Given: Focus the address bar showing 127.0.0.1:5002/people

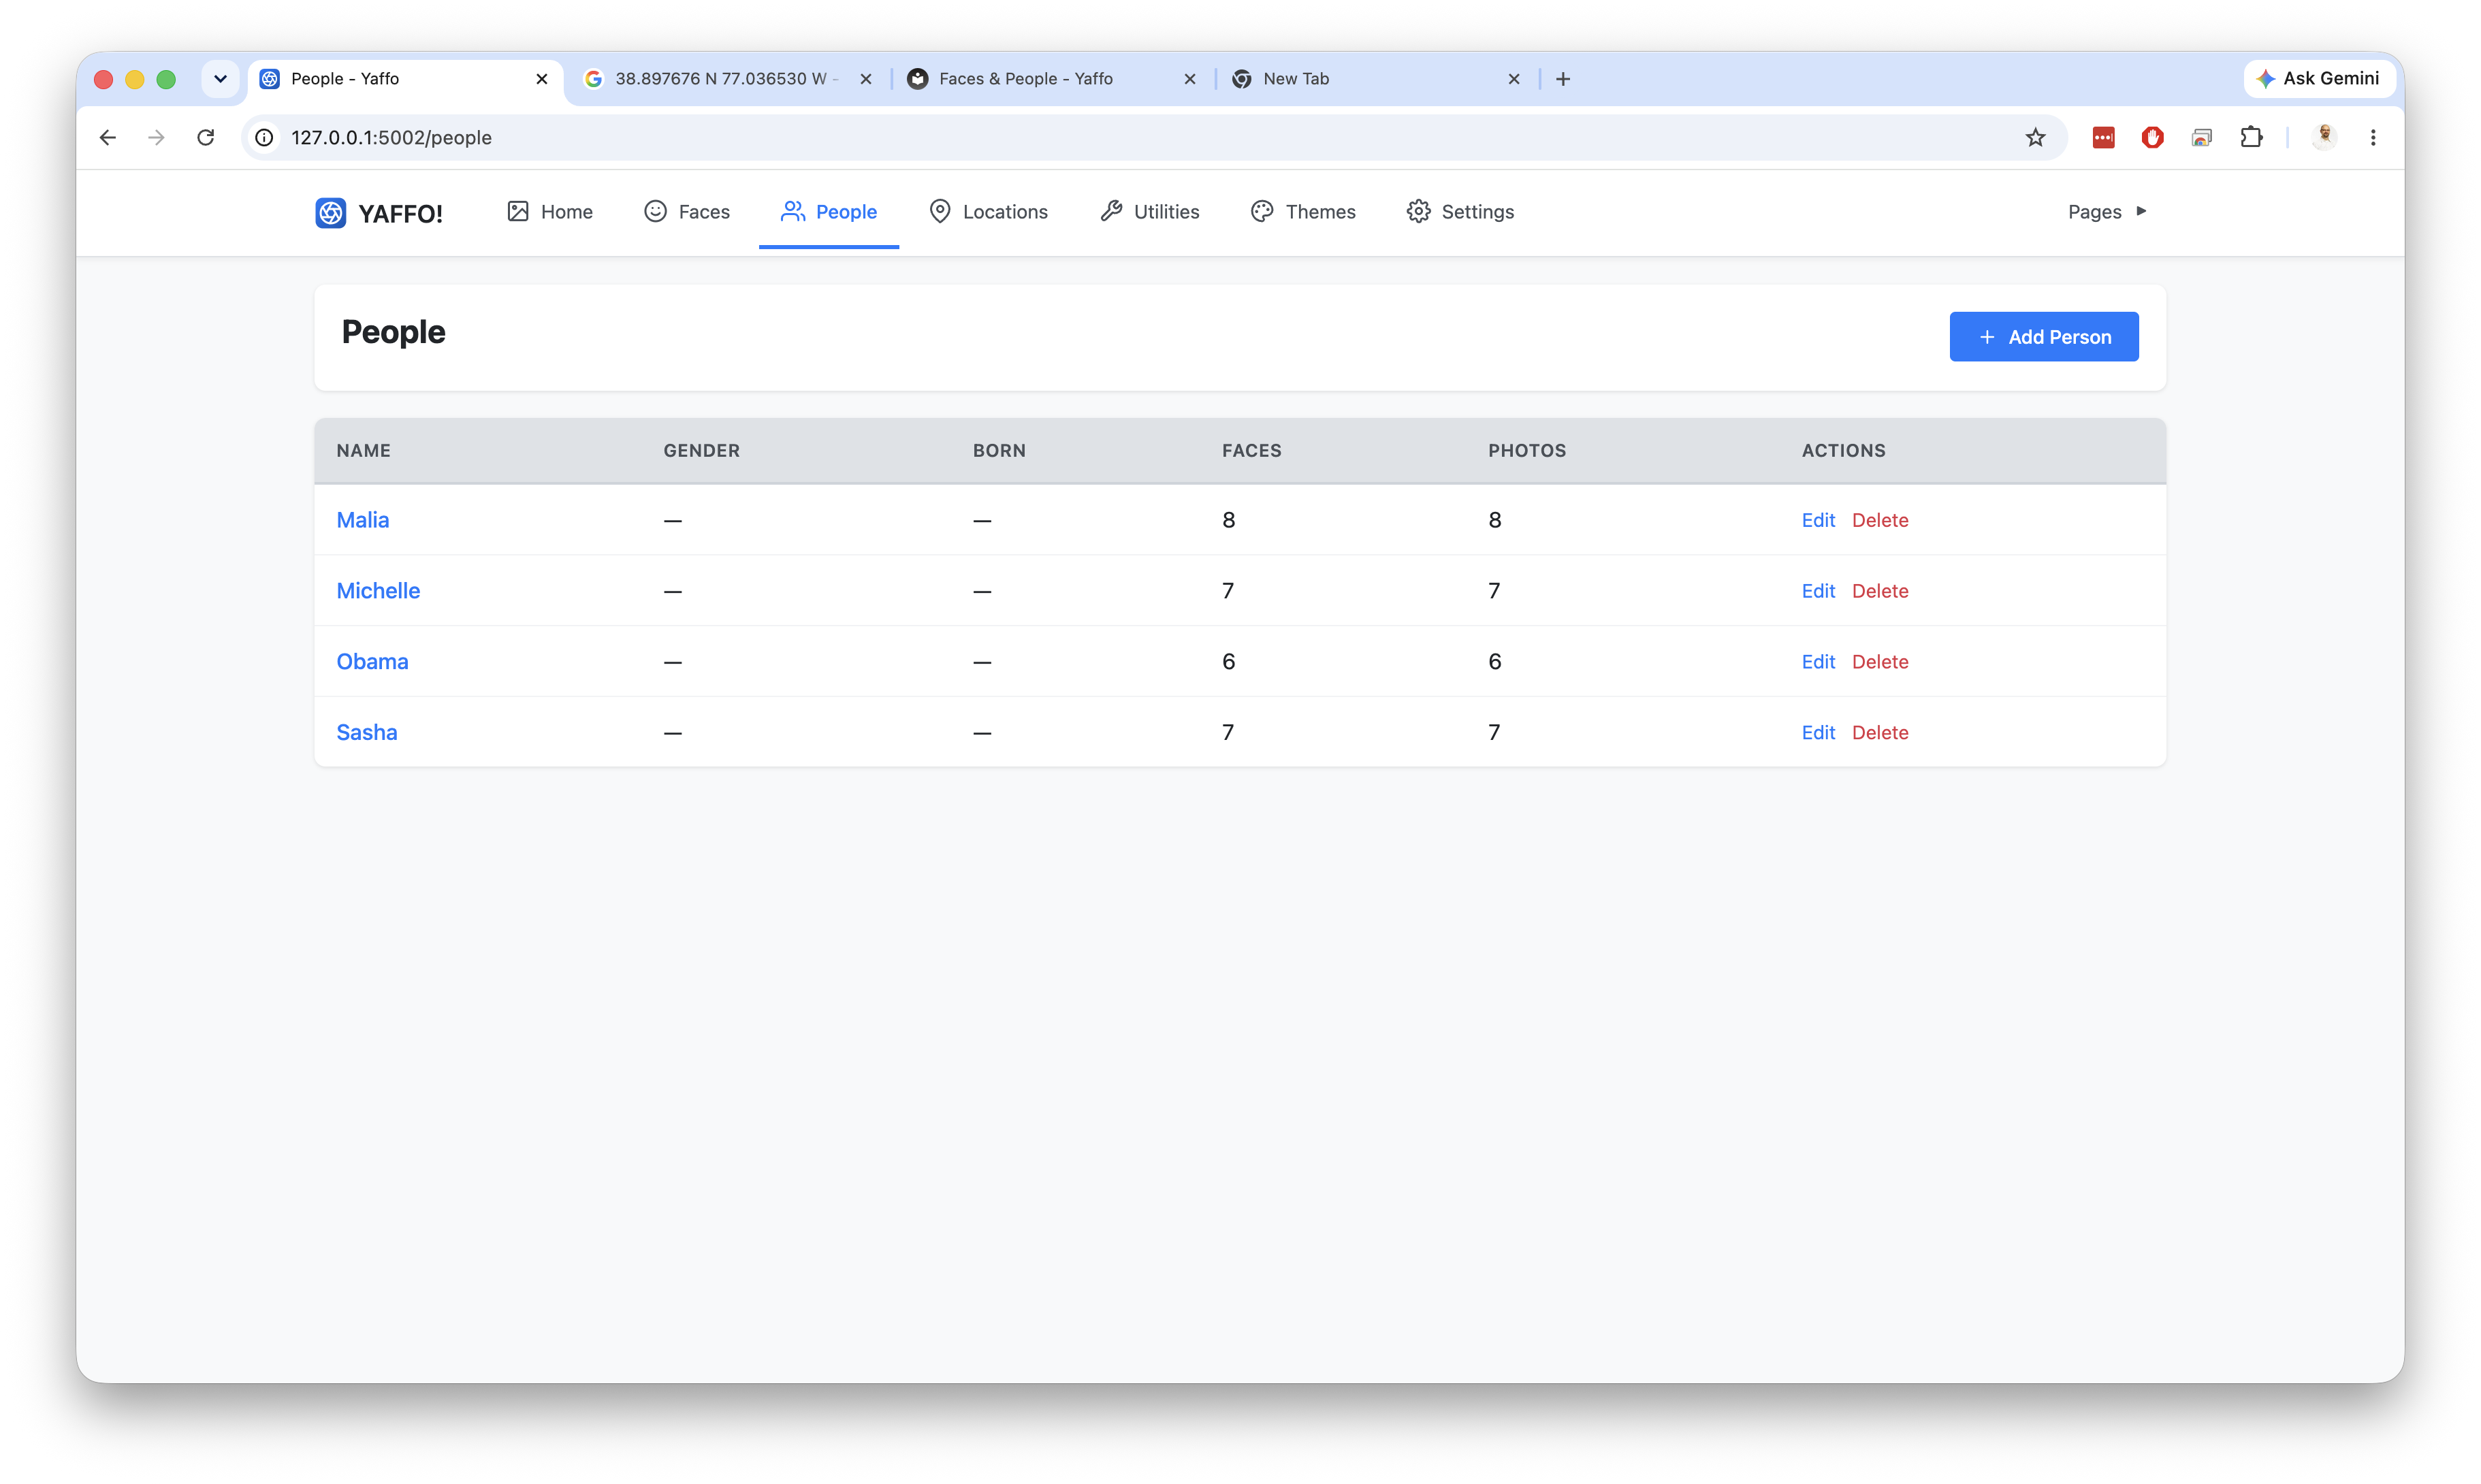Looking at the screenshot, I should (x=1150, y=137).
